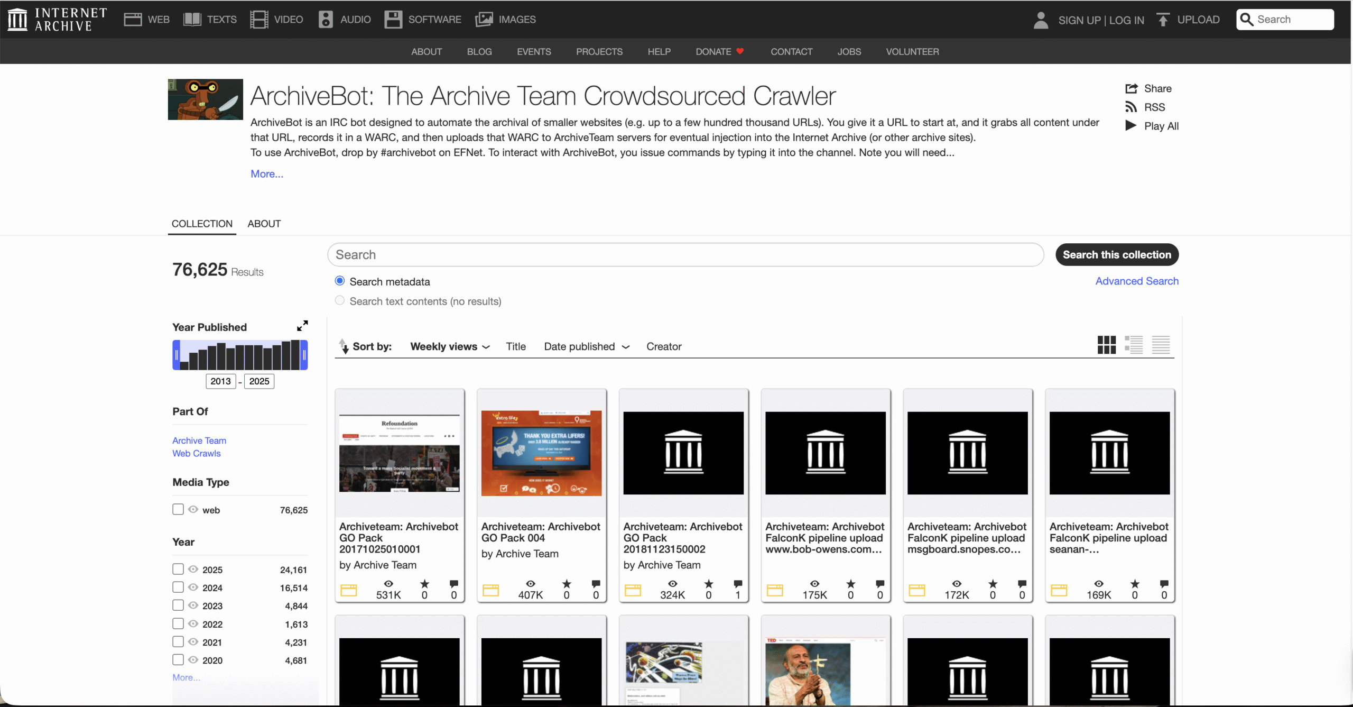Open the Images picture icon
The width and height of the screenshot is (1353, 707).
tap(484, 20)
